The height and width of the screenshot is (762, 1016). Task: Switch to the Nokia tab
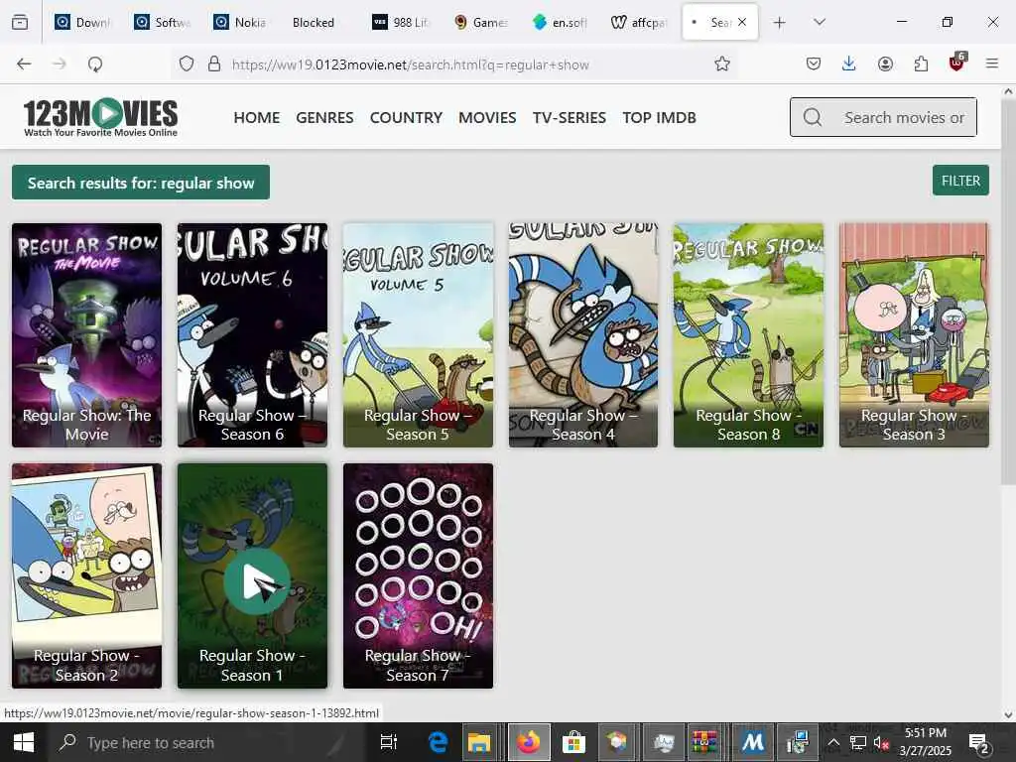240,23
